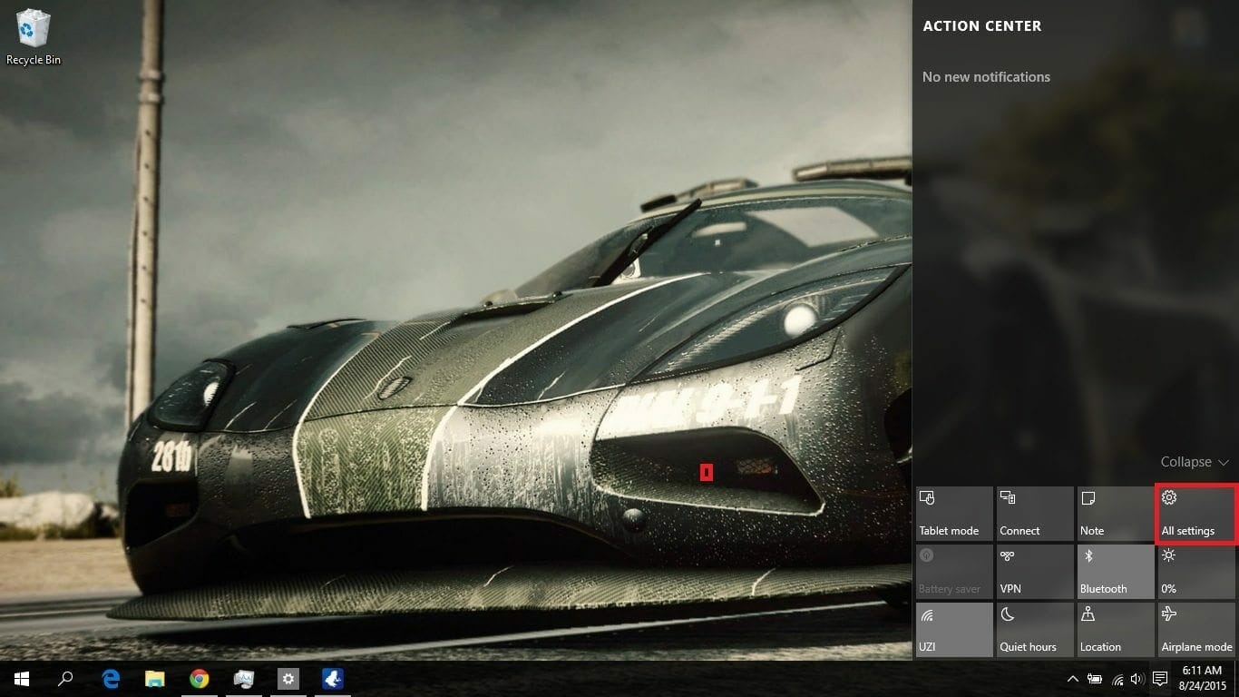Show hidden system tray icons
This screenshot has width=1239, height=697.
[1073, 679]
